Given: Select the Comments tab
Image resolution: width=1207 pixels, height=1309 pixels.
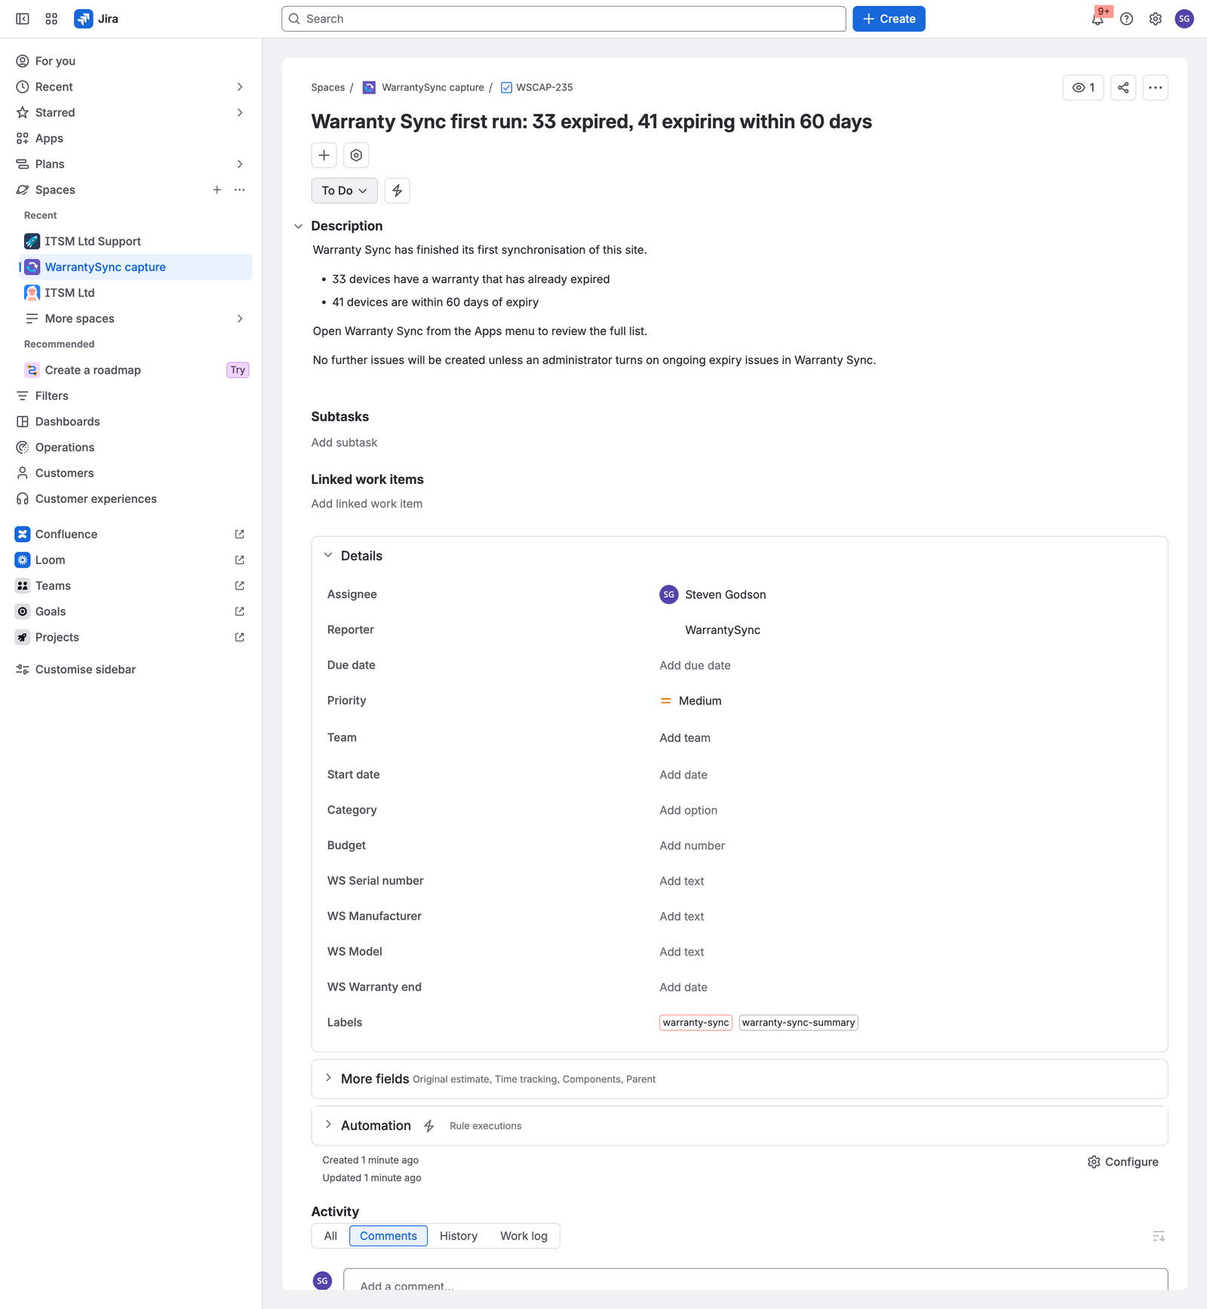Looking at the screenshot, I should coord(389,1236).
